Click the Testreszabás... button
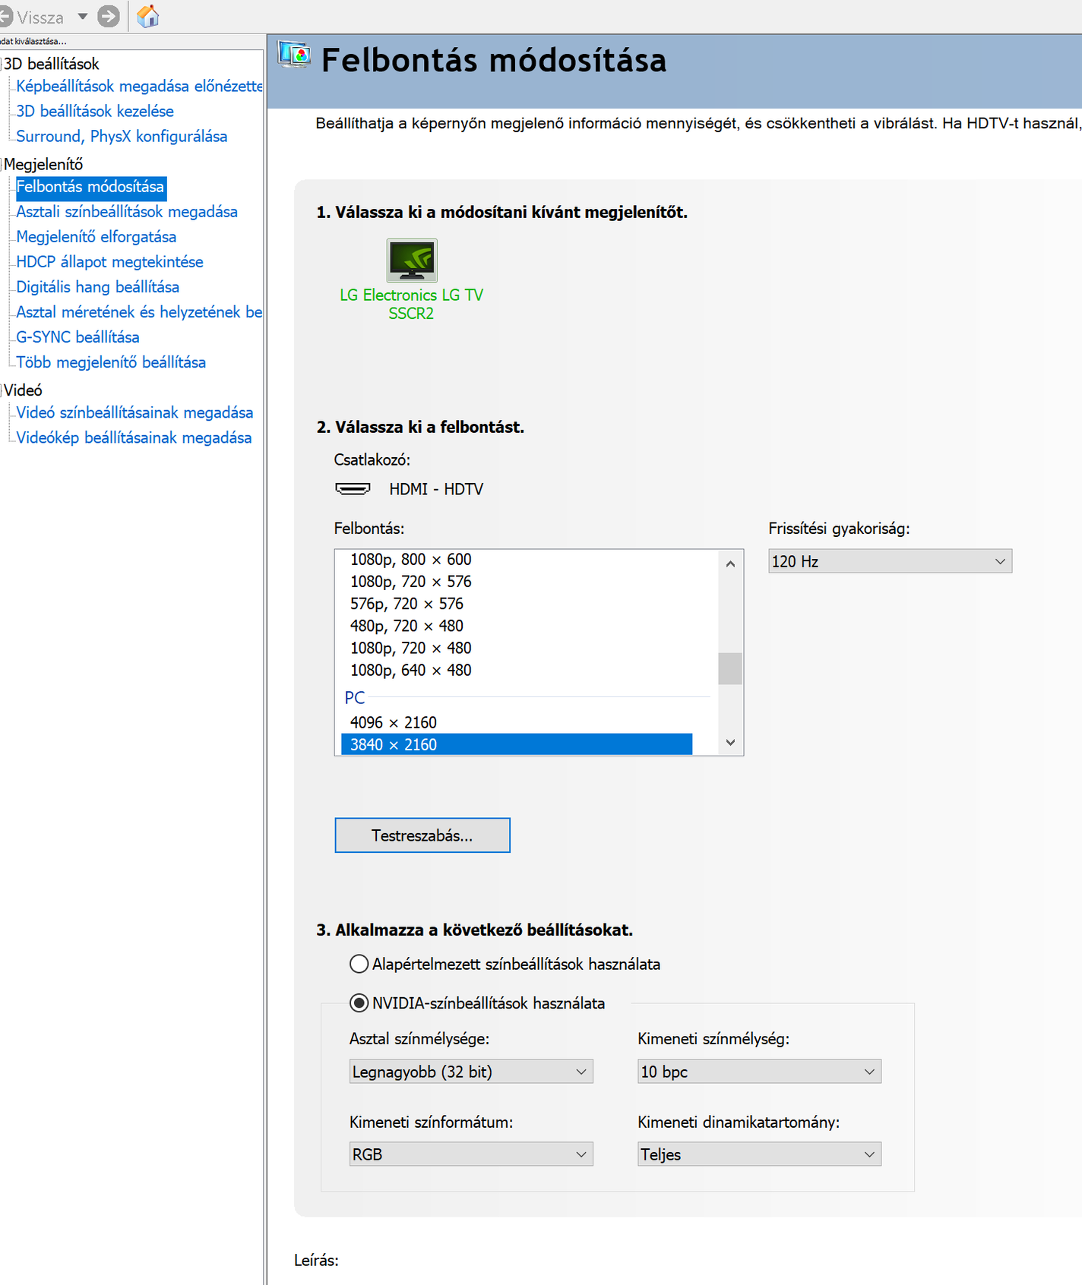Screen dimensions: 1082x1285 (x=422, y=835)
